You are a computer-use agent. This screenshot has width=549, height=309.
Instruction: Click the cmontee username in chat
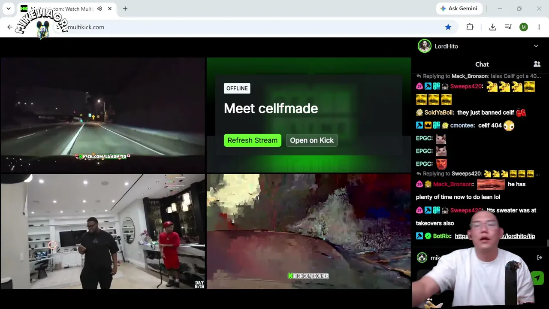coord(463,125)
